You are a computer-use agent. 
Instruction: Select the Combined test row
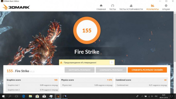tap(141, 85)
